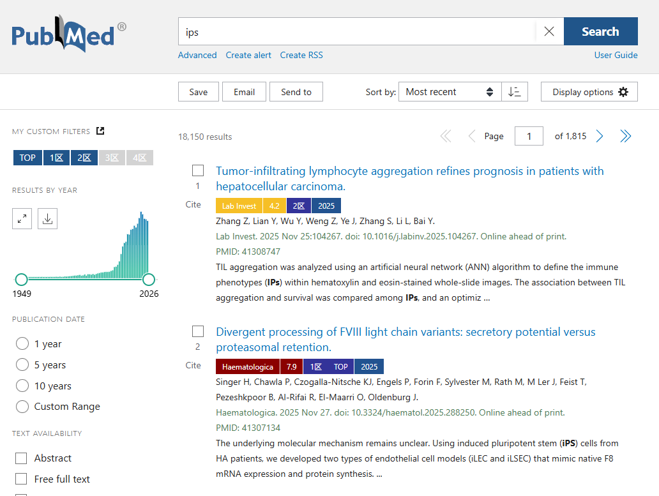This screenshot has height=496, width=659.
Task: Clear the search box with X icon
Action: 549,31
